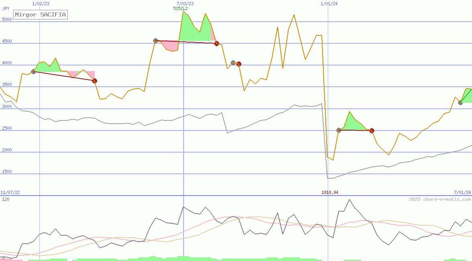Click the 7/03/23 date label at top

(x=185, y=4)
